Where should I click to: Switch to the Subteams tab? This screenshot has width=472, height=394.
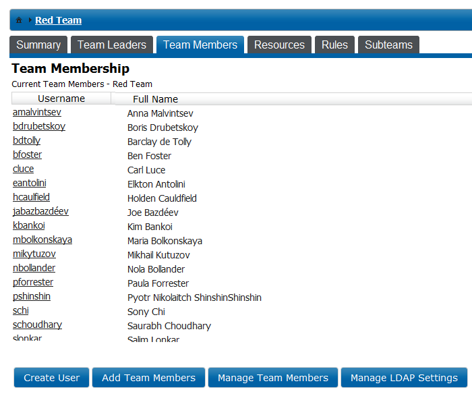(388, 45)
